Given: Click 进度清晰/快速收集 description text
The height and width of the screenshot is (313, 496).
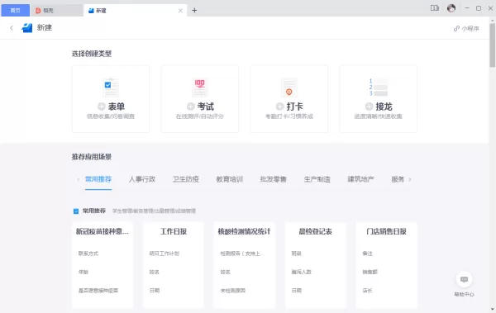Looking at the screenshot, I should pyautogui.click(x=379, y=116).
